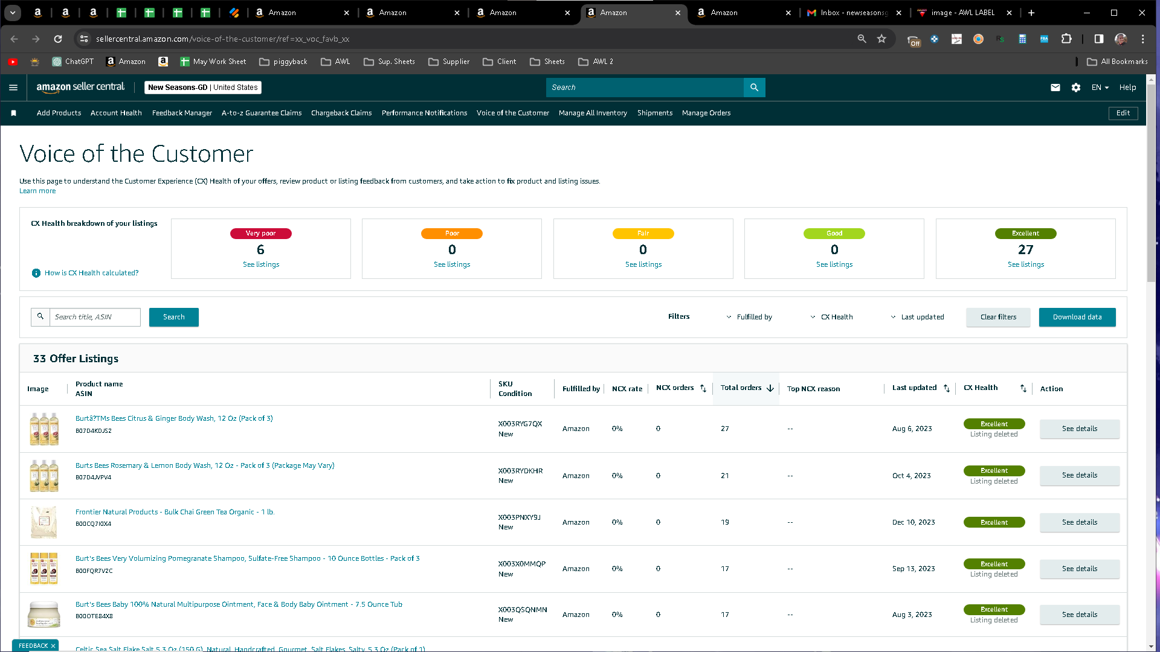The image size is (1160, 652).
Task: Open the ChatGPT bookmark
Action: (73, 62)
